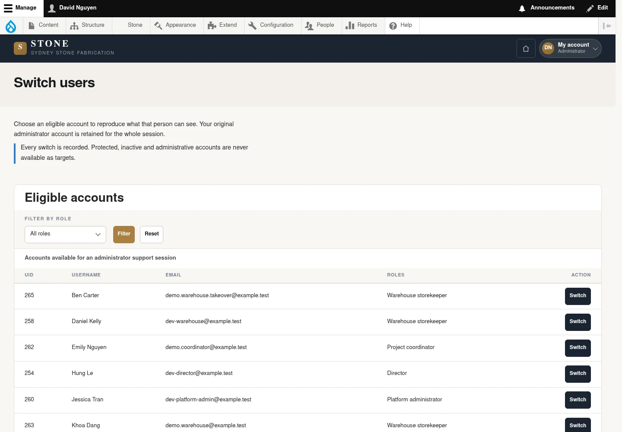The image size is (622, 432).
Task: Click email dev-platform-admin@example.test
Action: pos(208,400)
